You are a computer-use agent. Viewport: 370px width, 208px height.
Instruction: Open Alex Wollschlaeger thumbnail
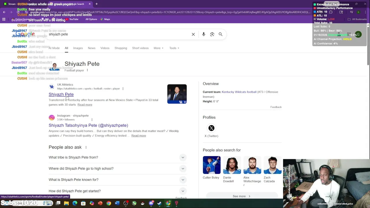[252, 165]
